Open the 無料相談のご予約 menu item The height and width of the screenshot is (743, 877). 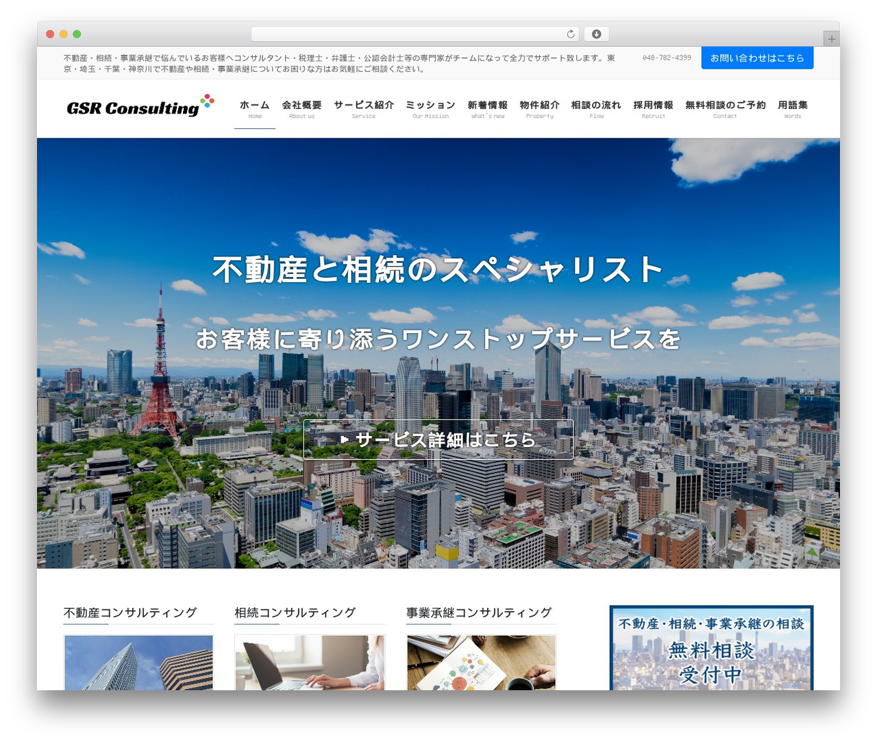pyautogui.click(x=725, y=109)
